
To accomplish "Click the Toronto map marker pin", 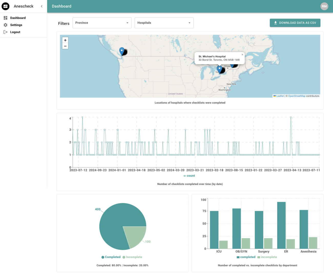I will pyautogui.click(x=219, y=69).
